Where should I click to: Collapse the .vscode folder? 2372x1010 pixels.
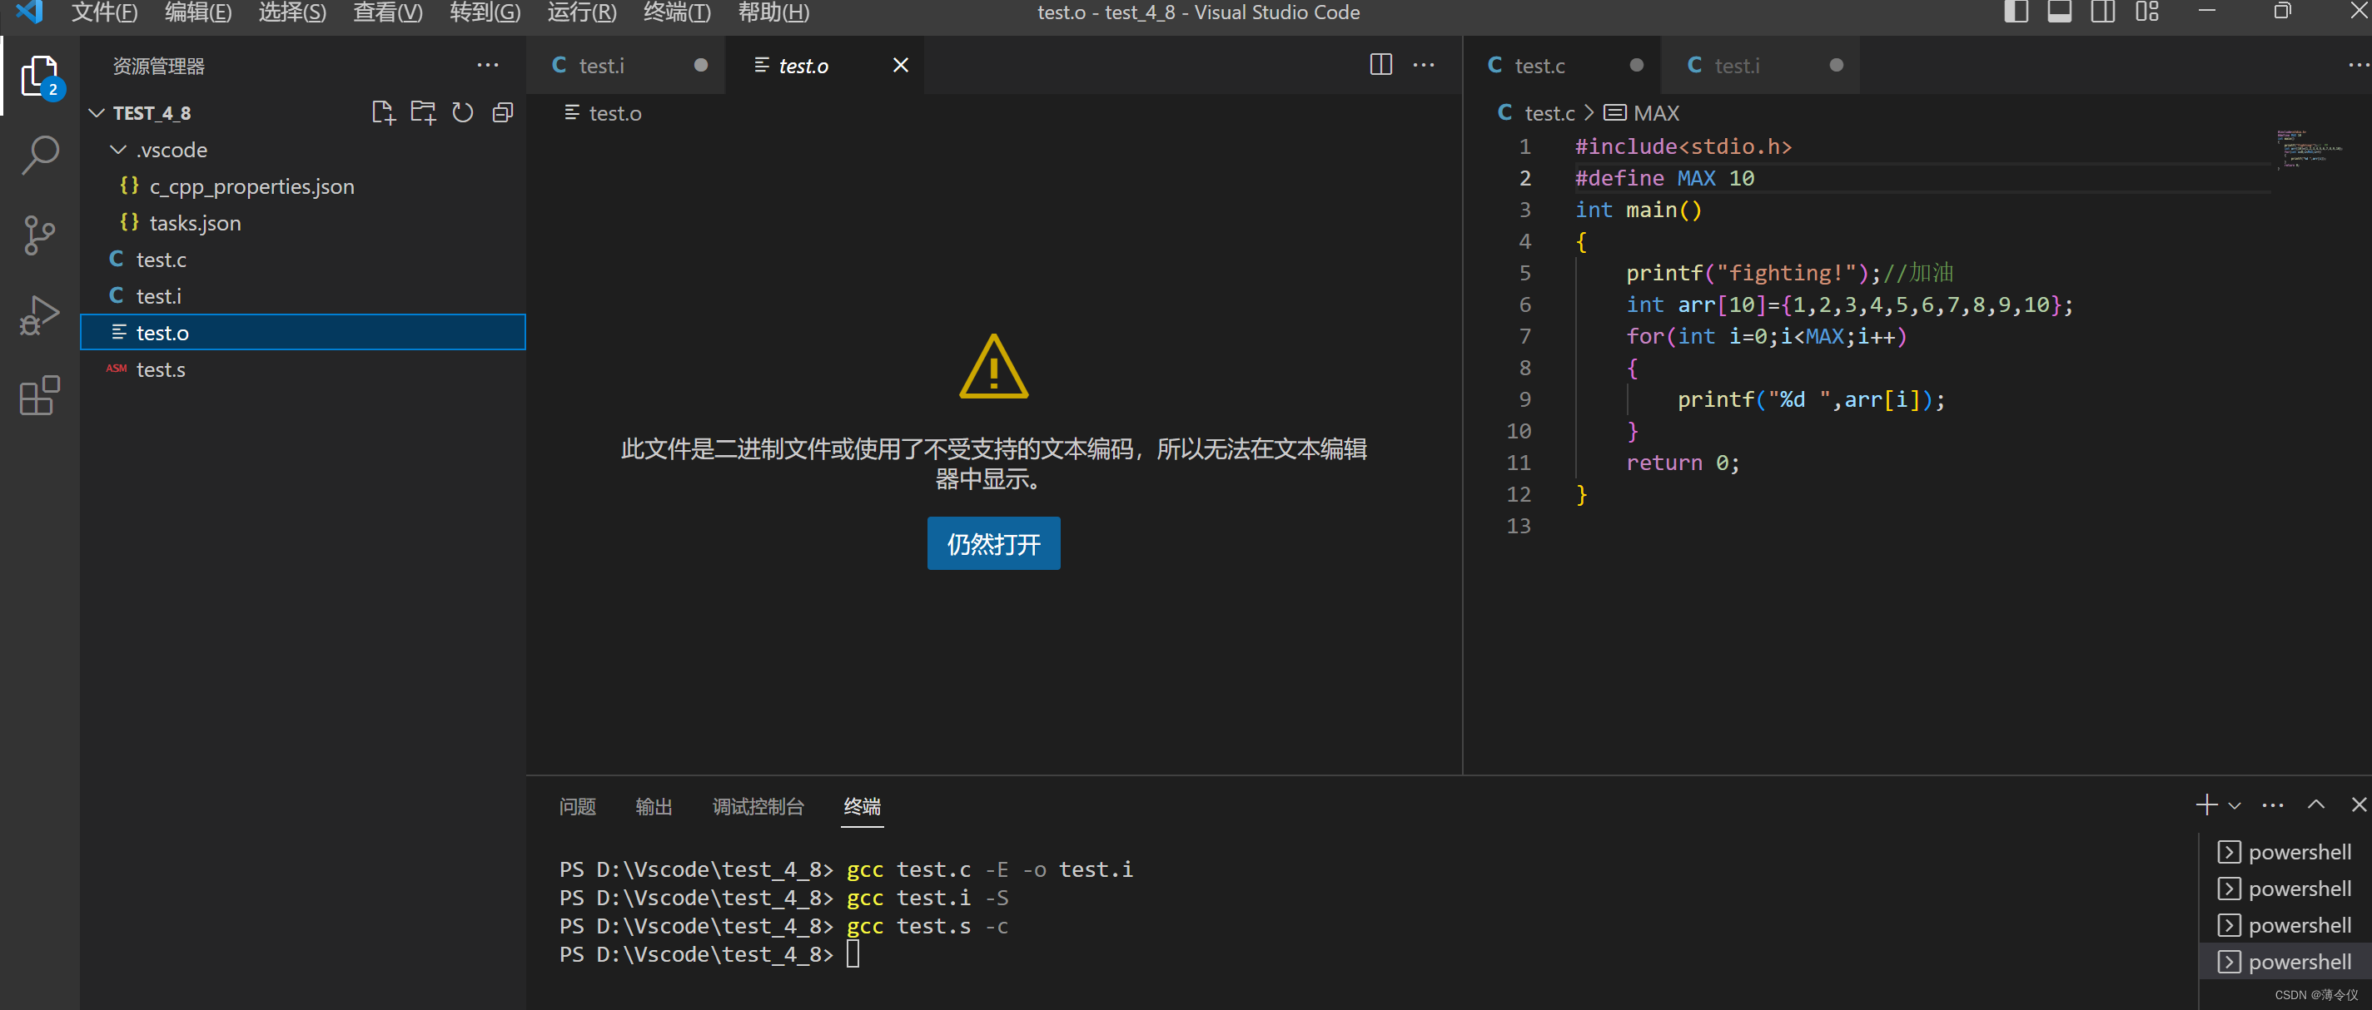pyautogui.click(x=119, y=150)
